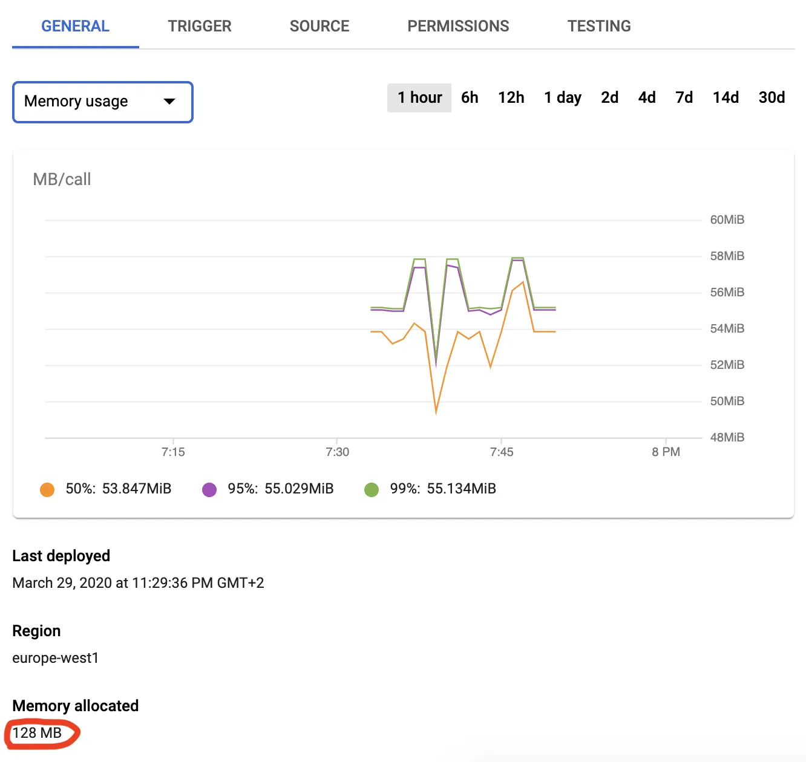The image size is (806, 762).
Task: Switch to the GENERAL tab
Action: 75,26
